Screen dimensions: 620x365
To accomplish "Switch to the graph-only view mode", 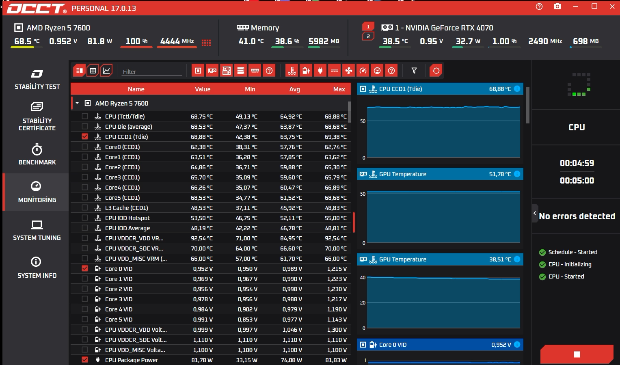I will 106,71.
